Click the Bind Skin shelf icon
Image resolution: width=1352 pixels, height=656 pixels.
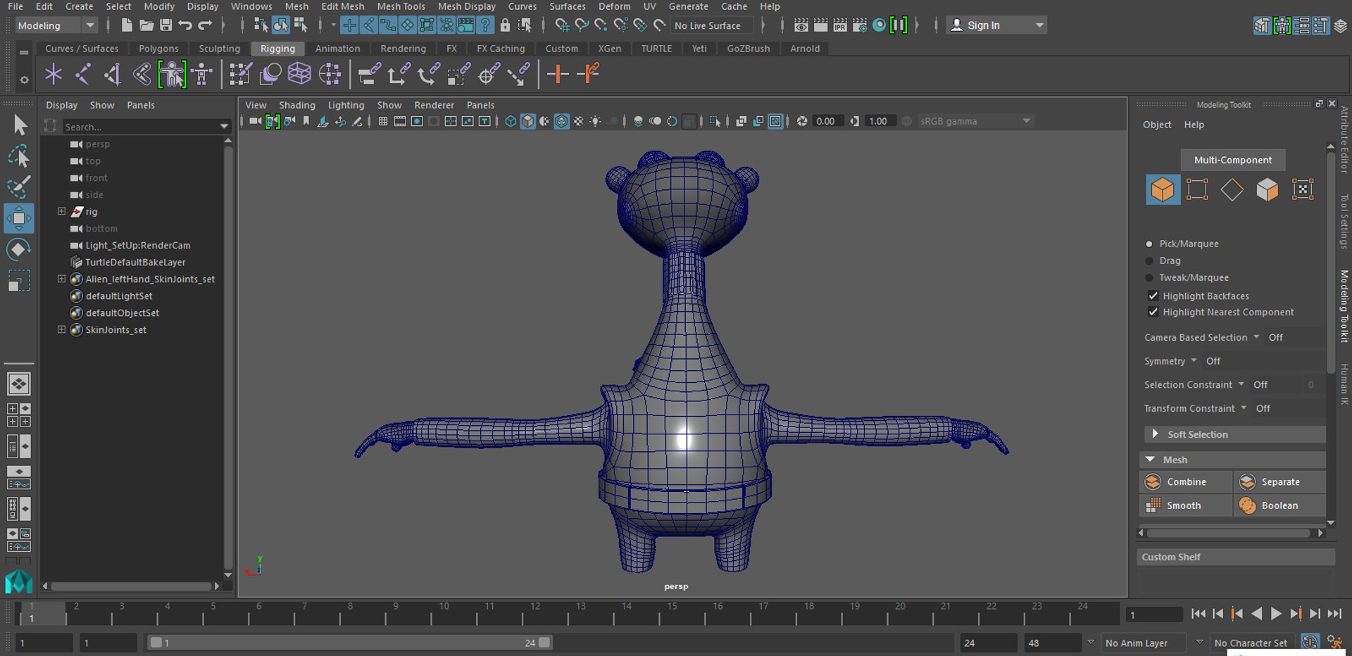click(x=142, y=74)
